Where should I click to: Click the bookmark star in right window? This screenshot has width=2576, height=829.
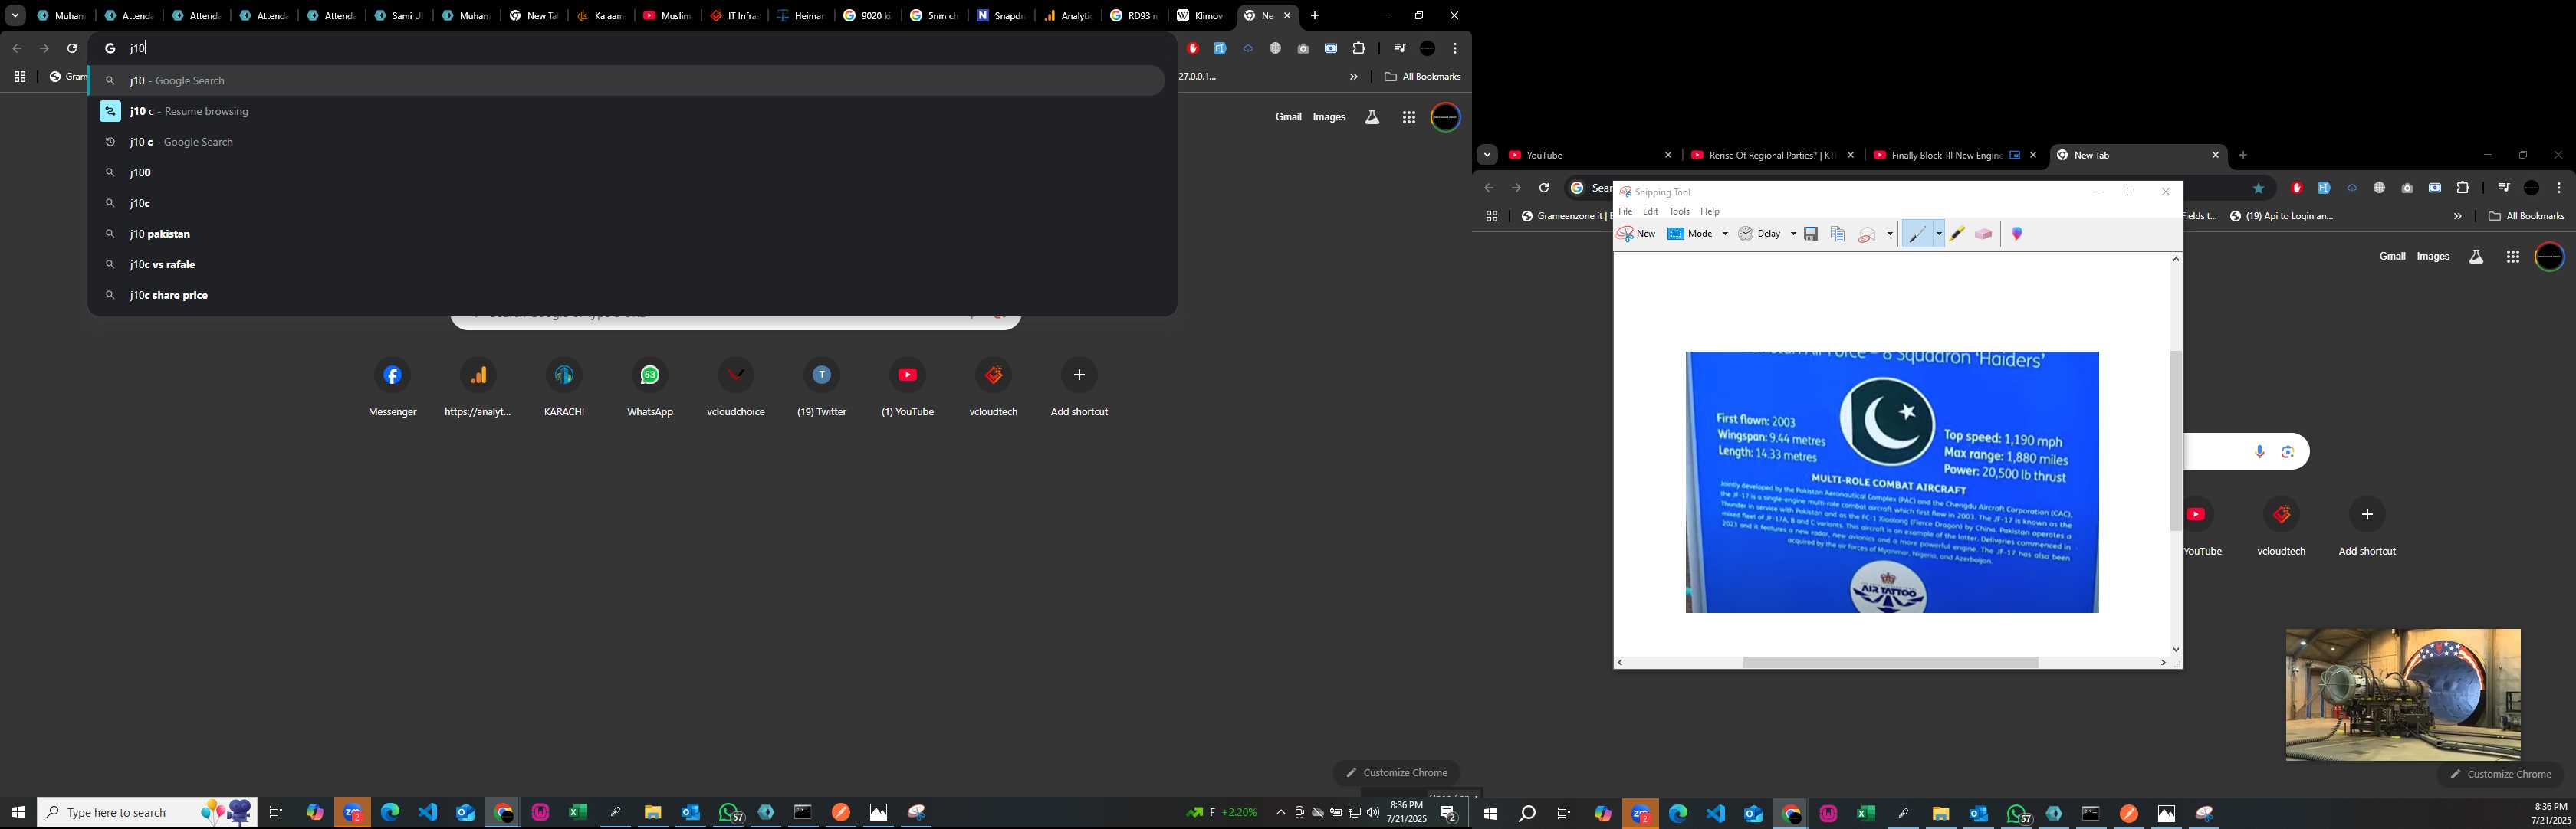[2258, 188]
